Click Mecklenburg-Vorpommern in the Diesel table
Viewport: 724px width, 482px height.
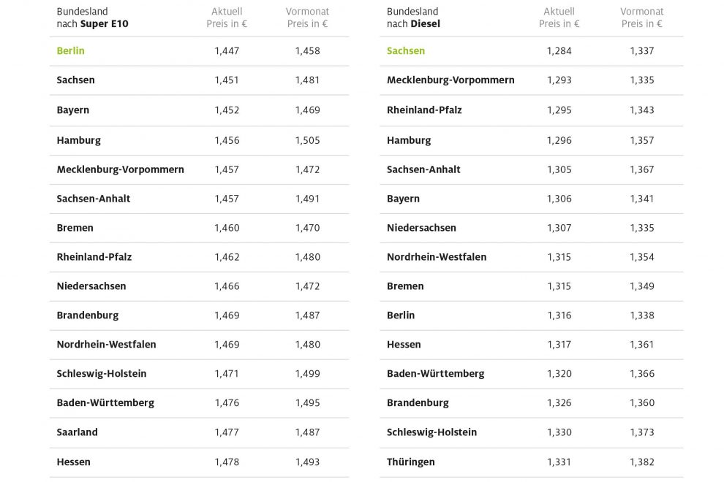(450, 80)
